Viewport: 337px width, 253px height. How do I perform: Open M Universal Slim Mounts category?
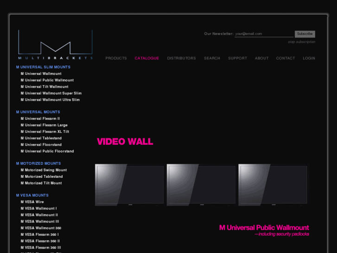tap(43, 67)
